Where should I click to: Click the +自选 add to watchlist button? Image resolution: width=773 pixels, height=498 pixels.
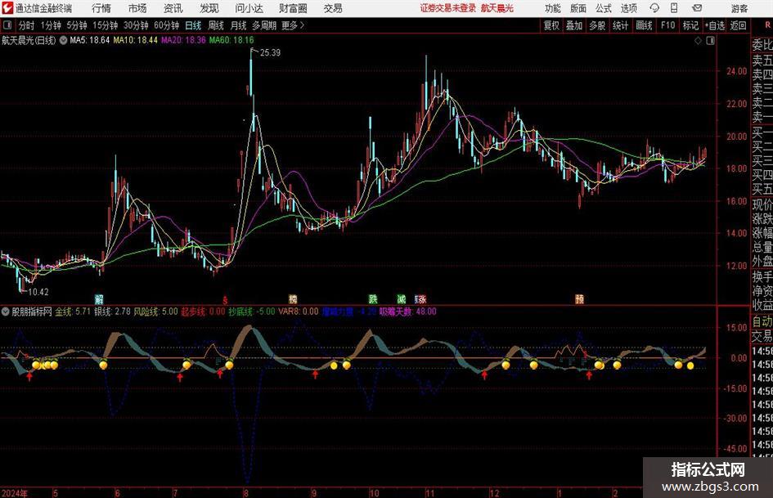pyautogui.click(x=715, y=25)
